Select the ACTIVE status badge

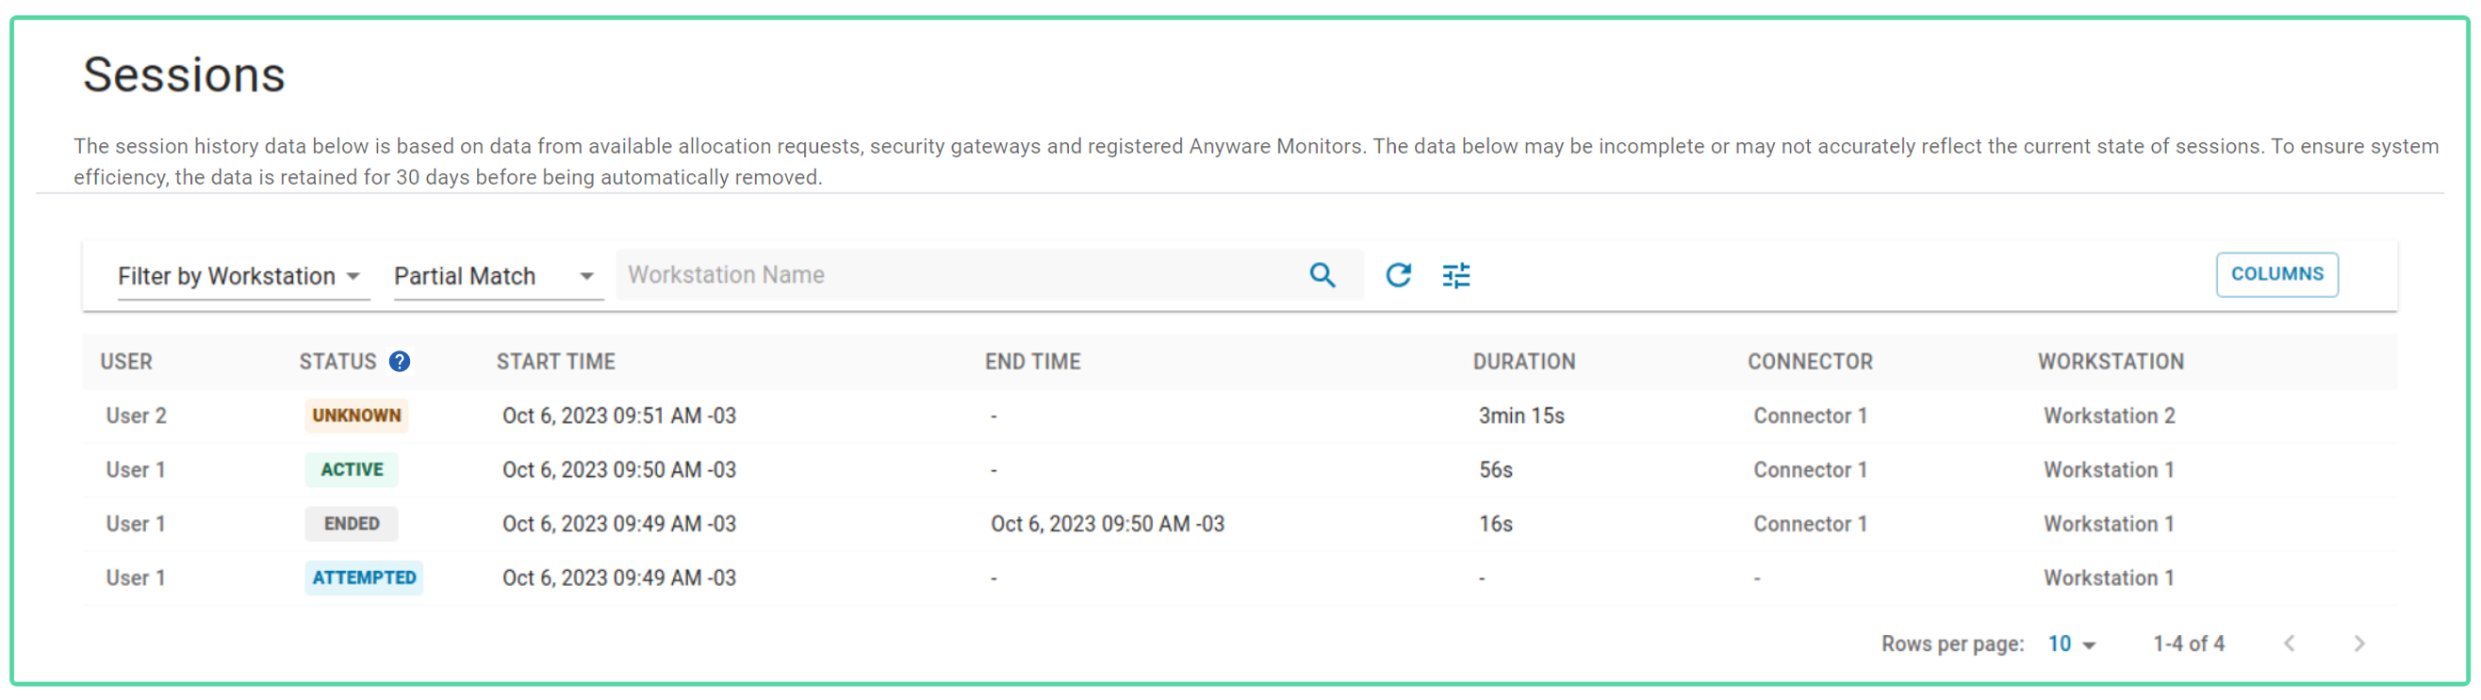352,470
